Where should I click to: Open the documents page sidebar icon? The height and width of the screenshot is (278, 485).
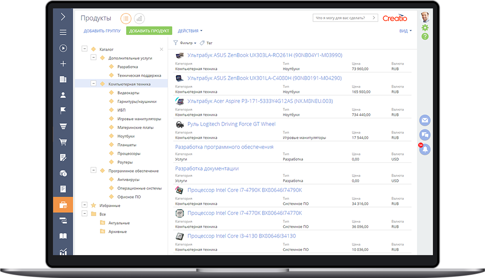(x=63, y=189)
